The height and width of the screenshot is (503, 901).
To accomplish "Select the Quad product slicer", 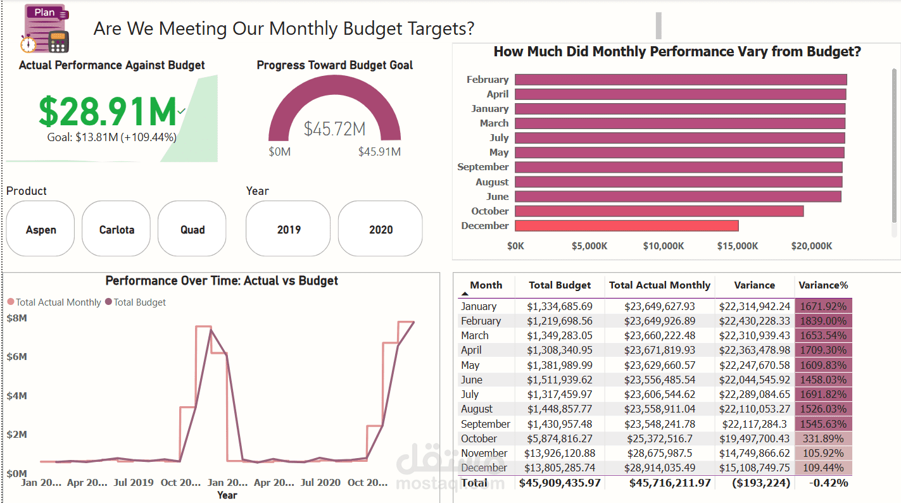I will click(x=192, y=229).
